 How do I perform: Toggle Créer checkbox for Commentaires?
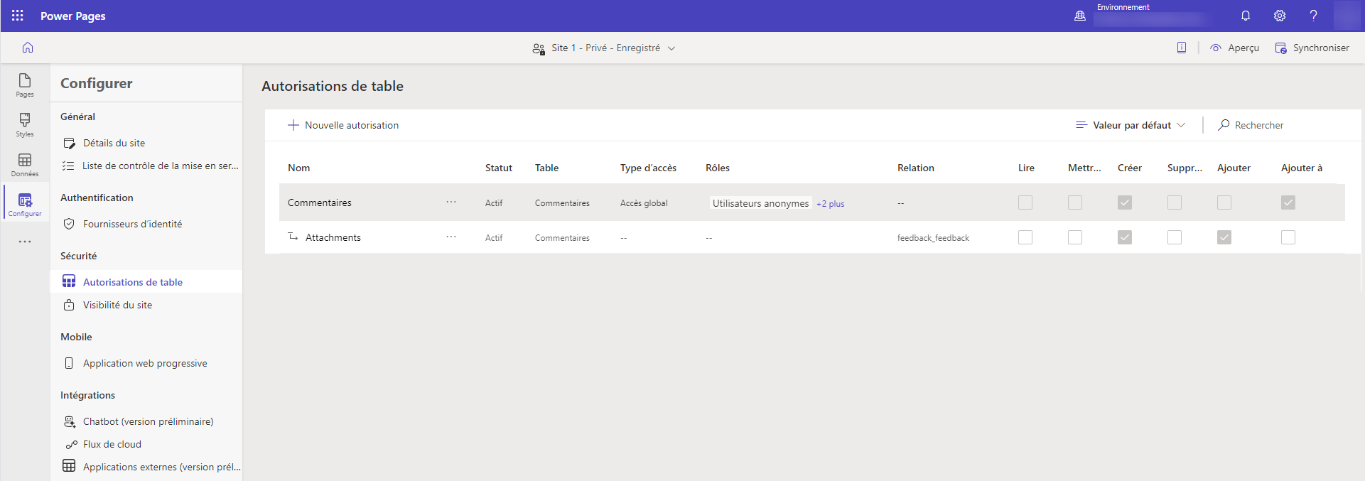(x=1125, y=202)
